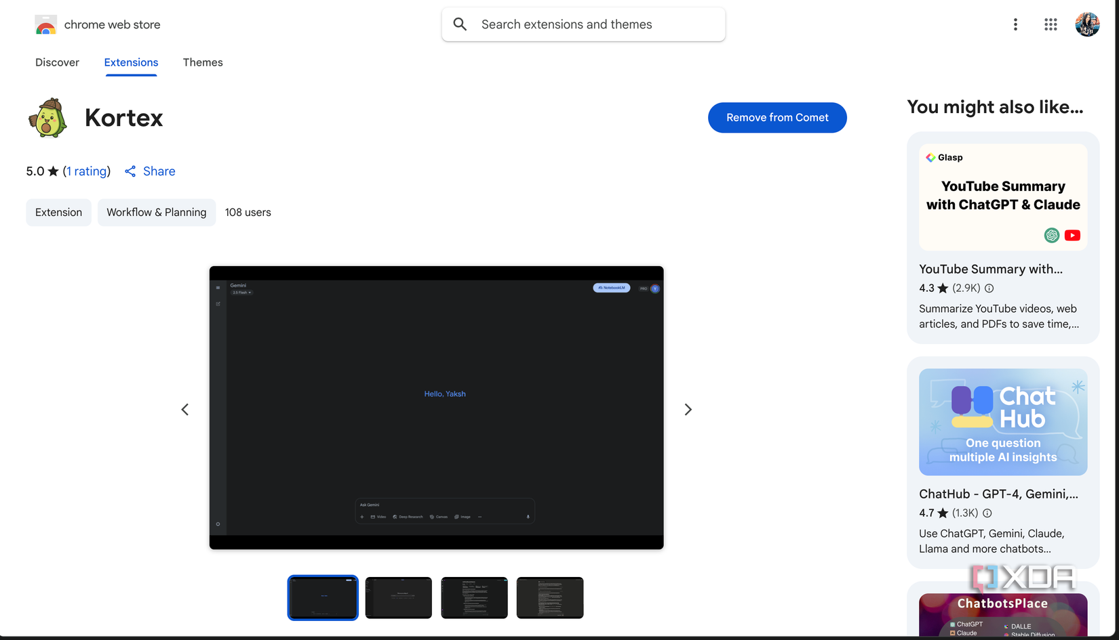
Task: Open the Workflow & Planning category
Action: 157,212
